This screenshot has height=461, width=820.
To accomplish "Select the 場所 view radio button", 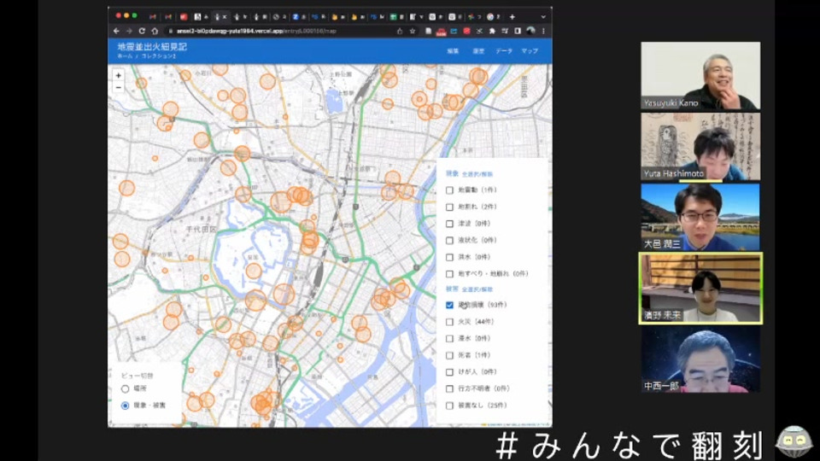I will (x=125, y=389).
